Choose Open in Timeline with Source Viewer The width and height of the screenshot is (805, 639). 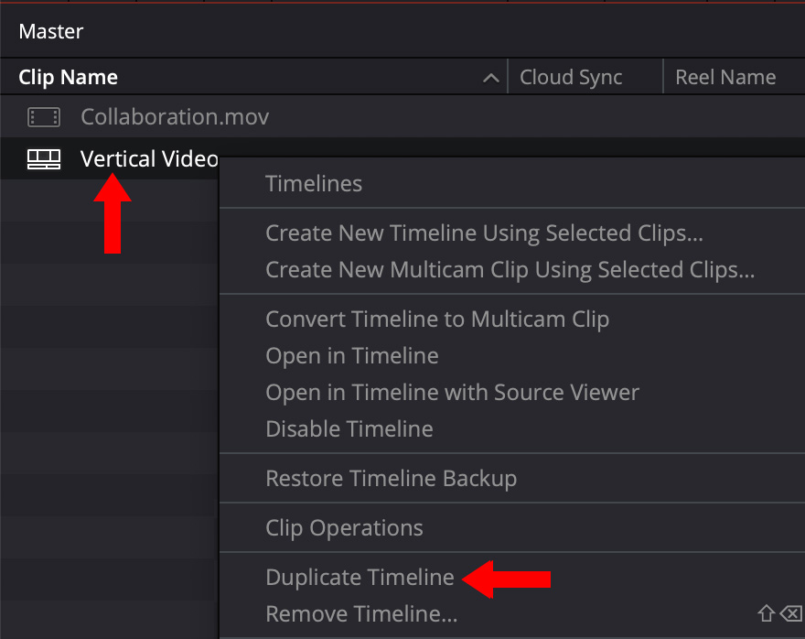pos(452,392)
